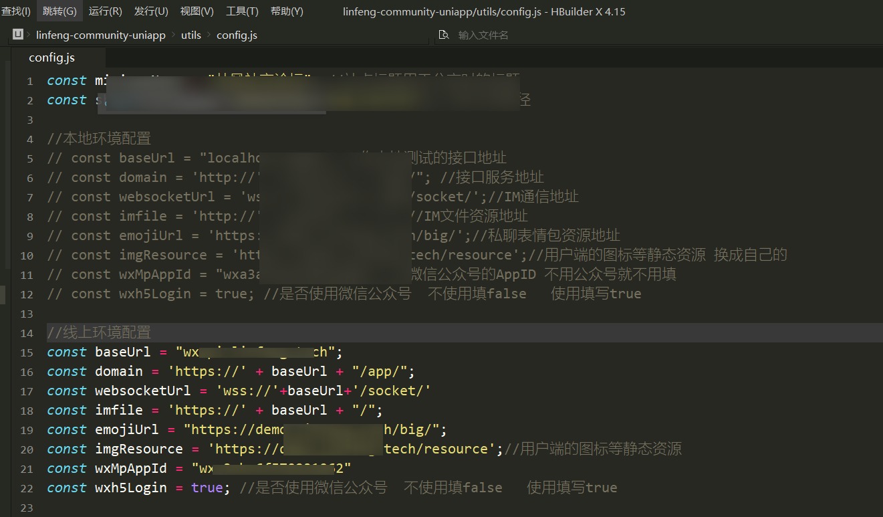Viewport: 883px width, 517px height.
Task: Click the active emojiUrl variable on line 19
Action: pyautogui.click(x=127, y=429)
